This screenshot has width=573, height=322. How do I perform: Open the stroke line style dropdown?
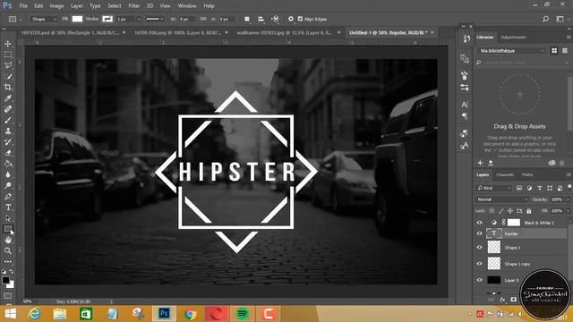click(x=155, y=19)
